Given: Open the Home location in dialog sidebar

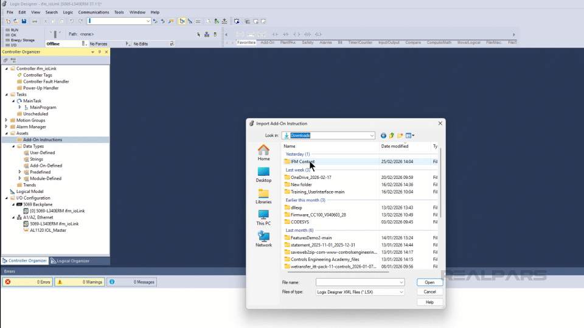Looking at the screenshot, I should click(263, 153).
